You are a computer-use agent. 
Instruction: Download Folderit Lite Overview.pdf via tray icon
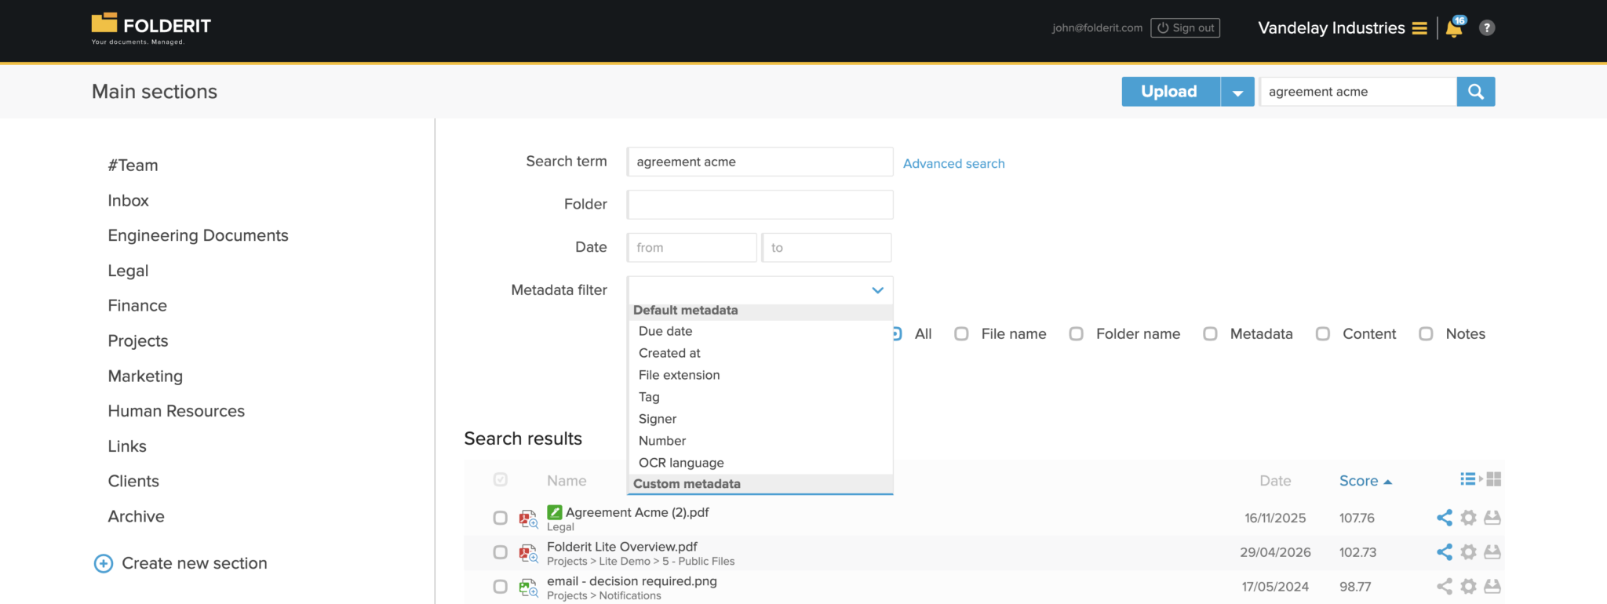tap(1492, 552)
